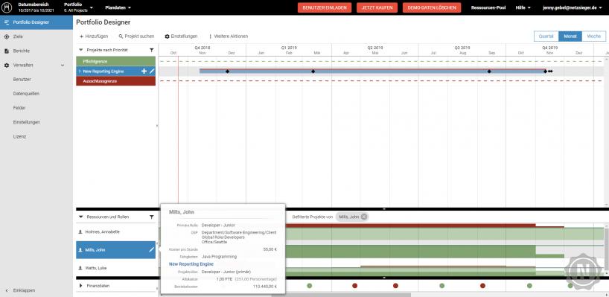
Task: Click the Holmes, Annabelle person icon
Action: [80, 231]
